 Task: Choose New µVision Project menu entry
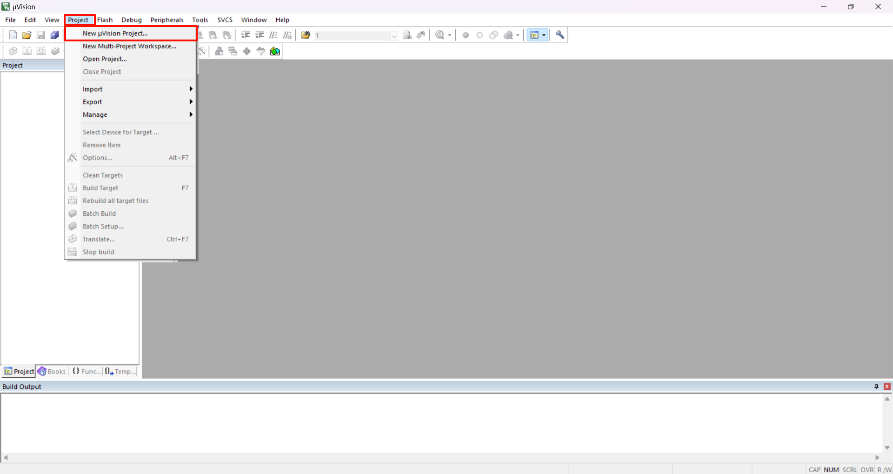[x=130, y=33]
